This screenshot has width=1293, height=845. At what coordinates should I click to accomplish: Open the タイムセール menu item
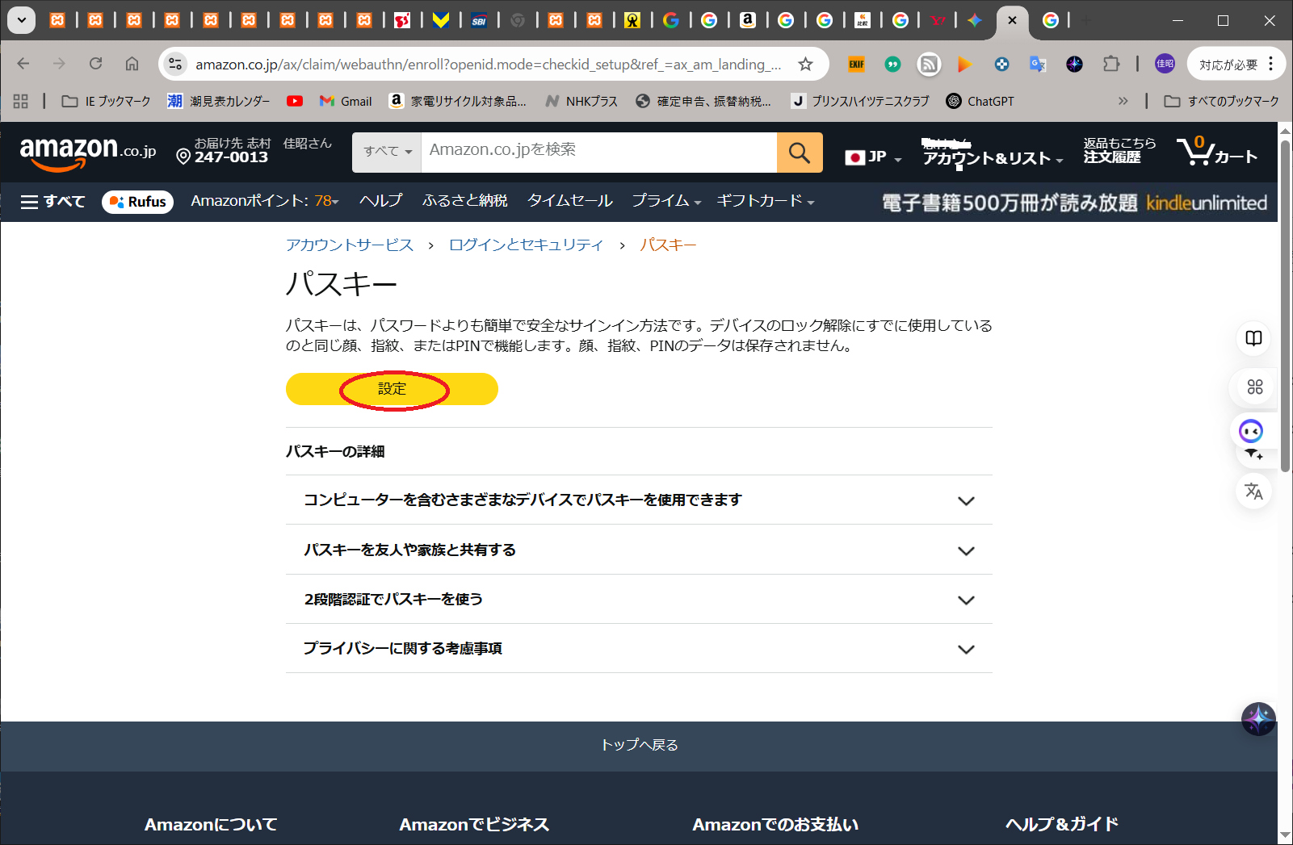(569, 201)
